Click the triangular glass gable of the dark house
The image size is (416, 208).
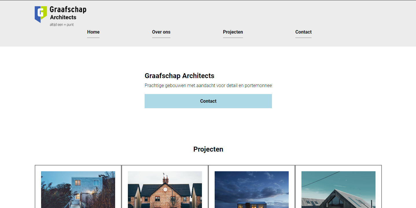point(336,201)
